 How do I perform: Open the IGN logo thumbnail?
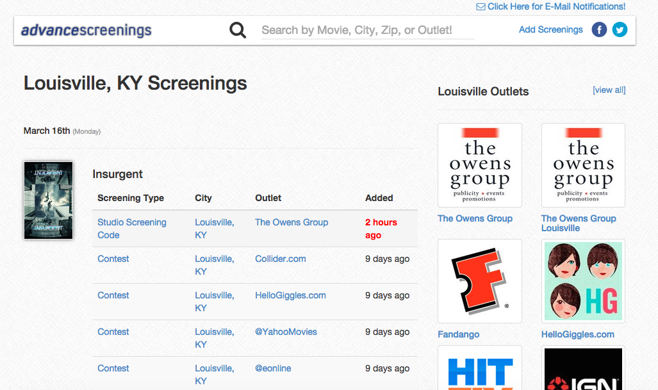tap(583, 368)
